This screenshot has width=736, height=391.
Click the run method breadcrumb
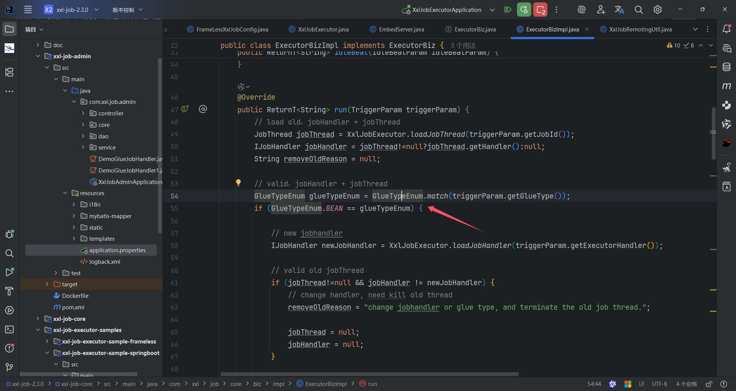(x=368, y=384)
